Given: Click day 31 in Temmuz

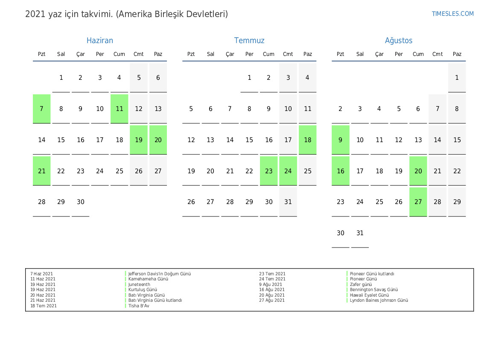Looking at the screenshot, I should click(x=288, y=202).
